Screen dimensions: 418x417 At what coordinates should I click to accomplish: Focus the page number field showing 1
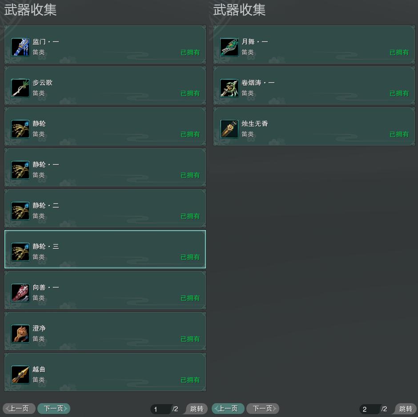tap(161, 409)
